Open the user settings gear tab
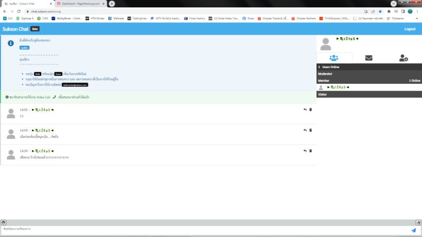This screenshot has width=422, height=237. coord(404,58)
